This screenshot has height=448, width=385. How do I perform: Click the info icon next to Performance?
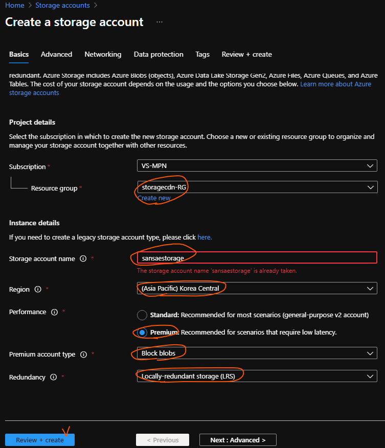pyautogui.click(x=54, y=312)
